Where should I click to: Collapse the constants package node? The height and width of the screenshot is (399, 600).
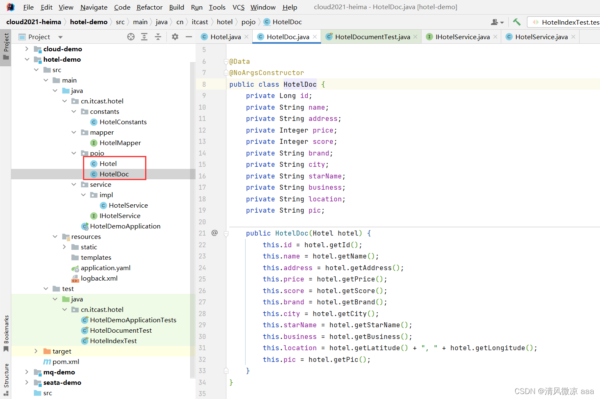click(74, 111)
